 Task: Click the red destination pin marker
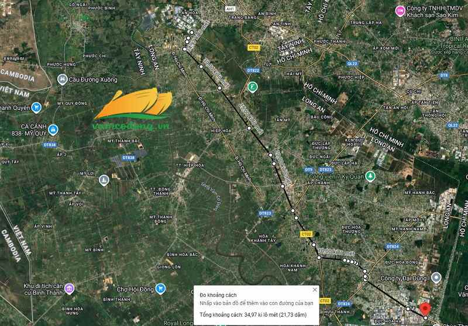[425, 309]
